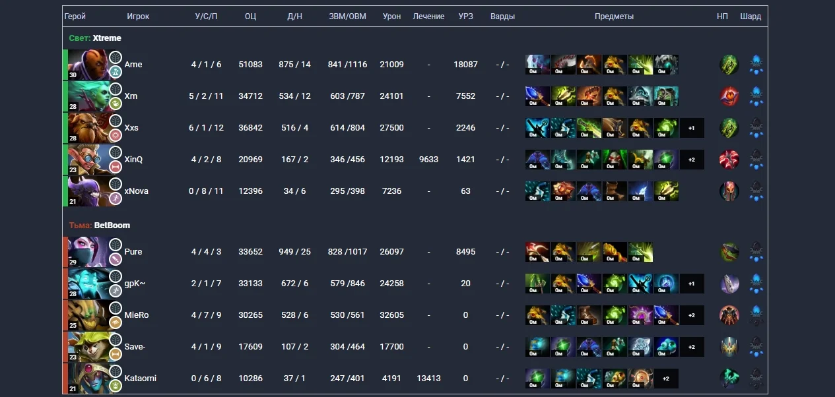835x397 pixels.
Task: Open player Ame's profile link
Action: click(x=133, y=65)
